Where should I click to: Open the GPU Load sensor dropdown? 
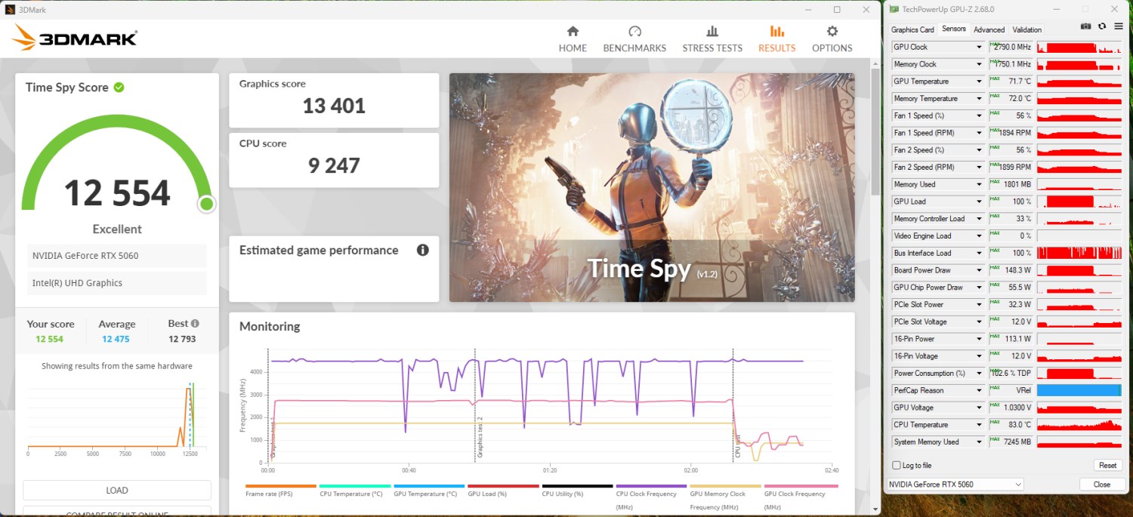(979, 202)
